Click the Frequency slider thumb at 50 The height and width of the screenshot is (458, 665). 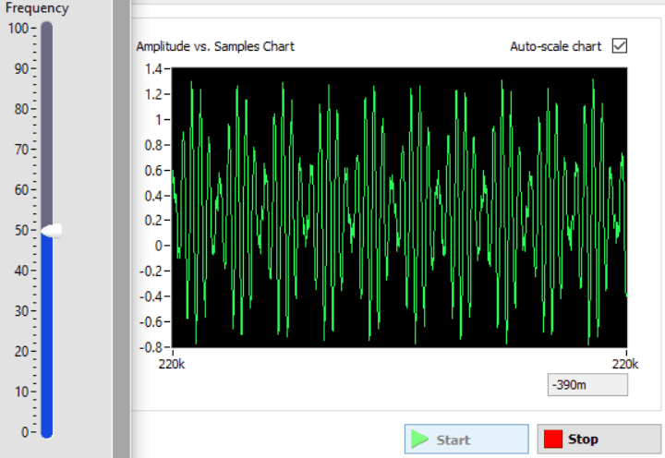point(52,231)
